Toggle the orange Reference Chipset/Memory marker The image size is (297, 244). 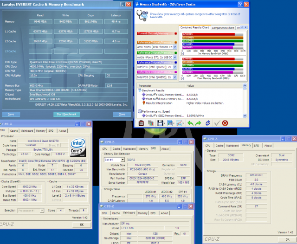[x=175, y=42]
